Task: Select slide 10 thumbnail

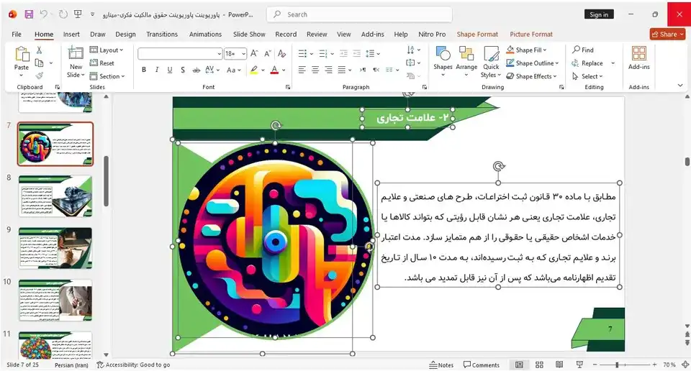Action: click(x=55, y=300)
